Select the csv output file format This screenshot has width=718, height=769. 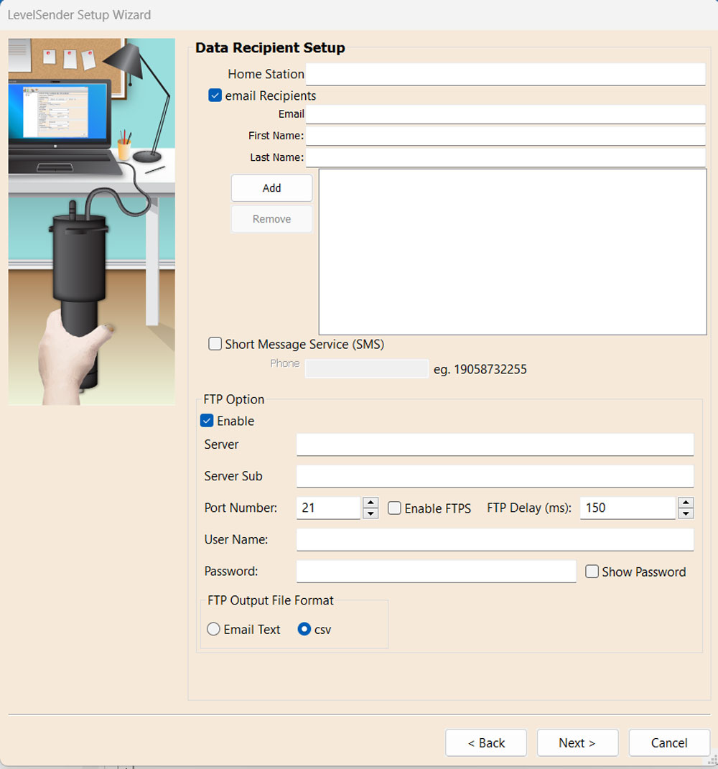tap(306, 629)
